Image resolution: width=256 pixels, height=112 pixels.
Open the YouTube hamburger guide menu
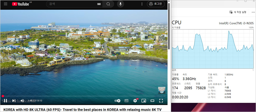(6, 4)
